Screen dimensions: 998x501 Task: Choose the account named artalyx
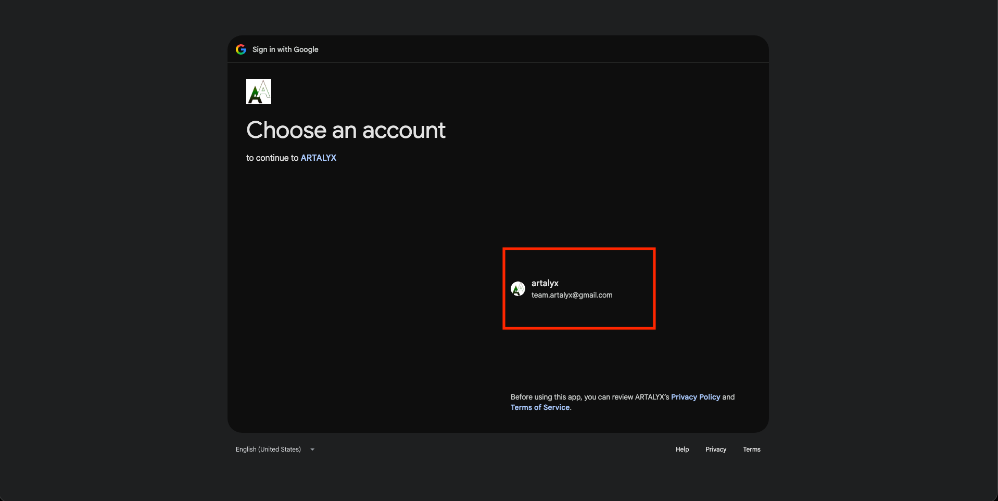click(578, 289)
